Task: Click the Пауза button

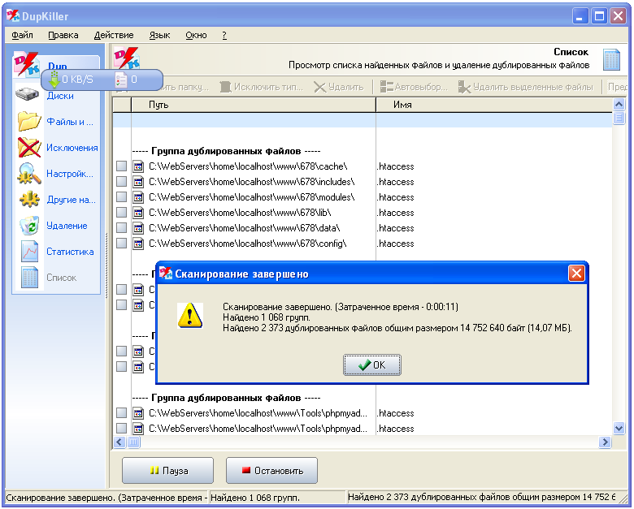Action: pos(167,471)
